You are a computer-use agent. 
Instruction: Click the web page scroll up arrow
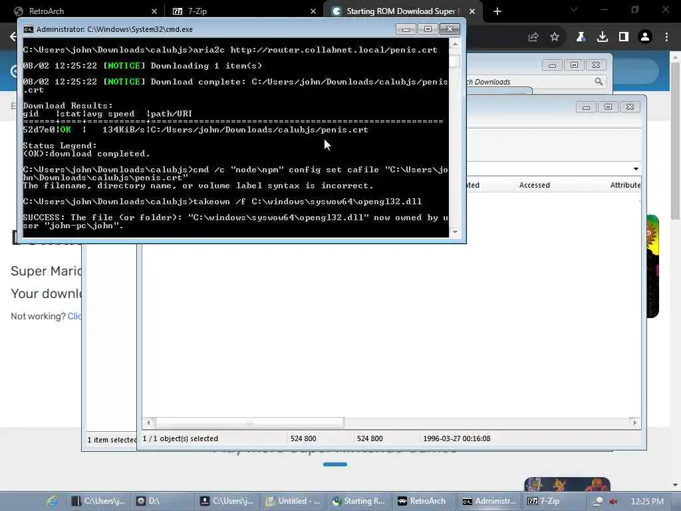pos(675,57)
